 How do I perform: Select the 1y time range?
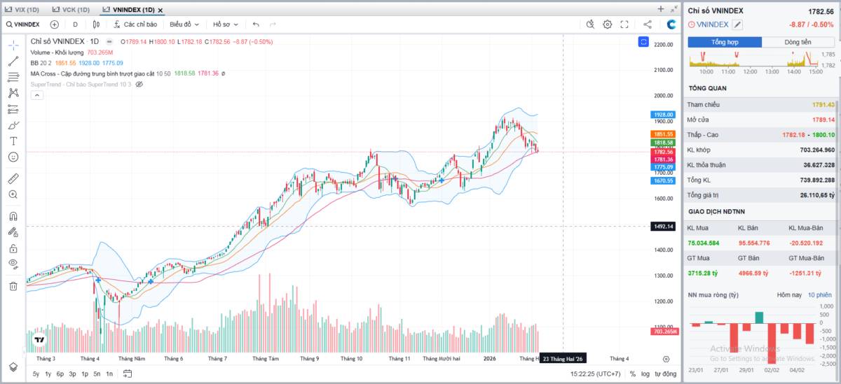(48, 374)
